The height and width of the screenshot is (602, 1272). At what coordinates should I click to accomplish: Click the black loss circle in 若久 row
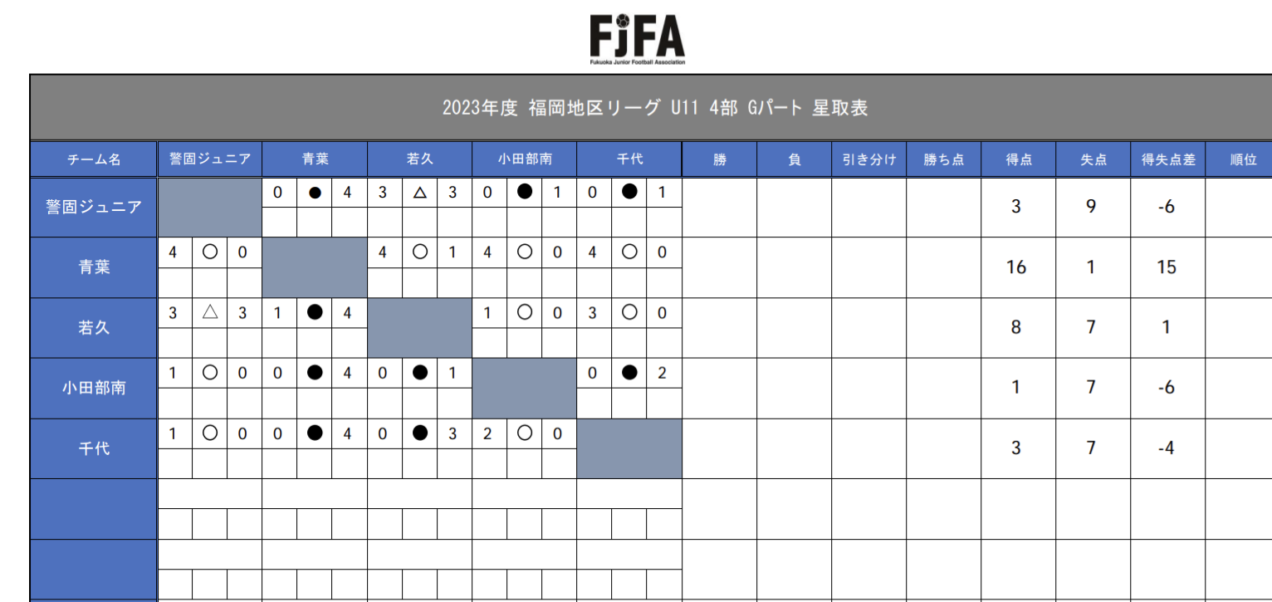(315, 313)
